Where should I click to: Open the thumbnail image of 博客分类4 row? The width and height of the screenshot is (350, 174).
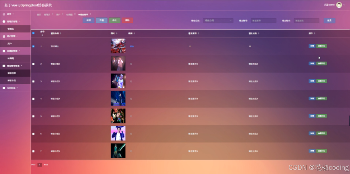(118, 98)
